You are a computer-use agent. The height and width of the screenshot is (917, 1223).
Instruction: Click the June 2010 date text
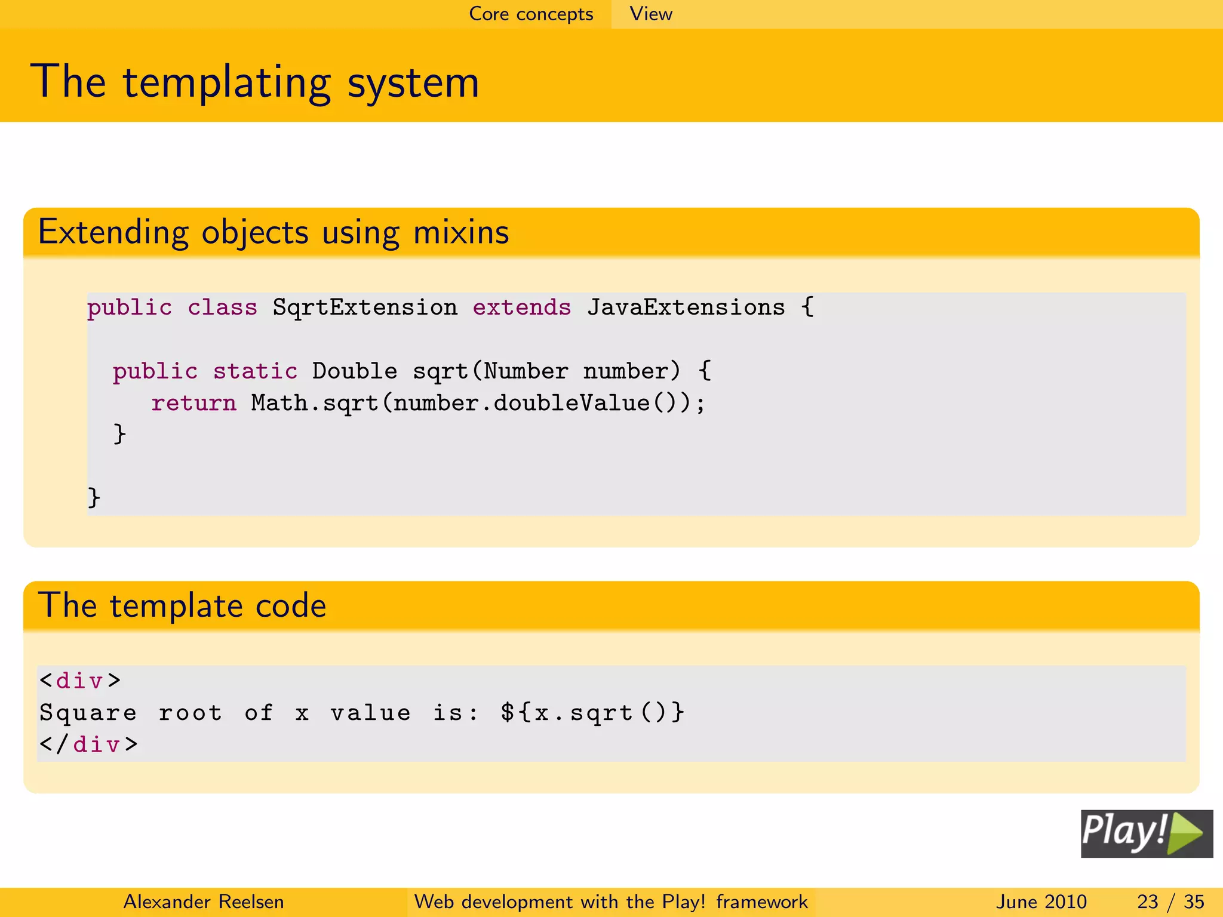1041,901
